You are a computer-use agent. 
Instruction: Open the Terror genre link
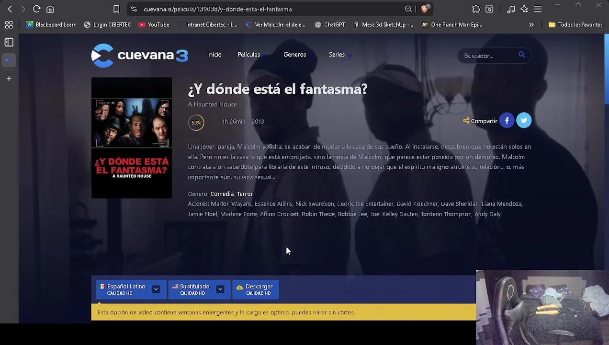(245, 194)
